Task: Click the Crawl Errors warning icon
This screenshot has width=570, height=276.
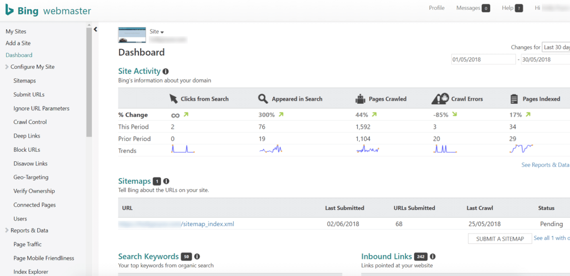Action: [440, 99]
